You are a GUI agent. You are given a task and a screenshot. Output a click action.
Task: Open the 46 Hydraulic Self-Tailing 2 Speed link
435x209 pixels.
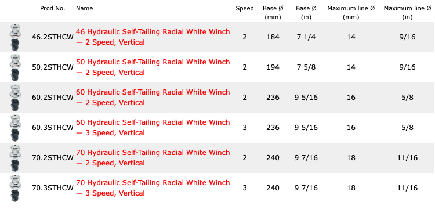[x=153, y=37]
